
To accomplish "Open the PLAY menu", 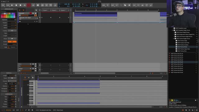I will (8, 5).
